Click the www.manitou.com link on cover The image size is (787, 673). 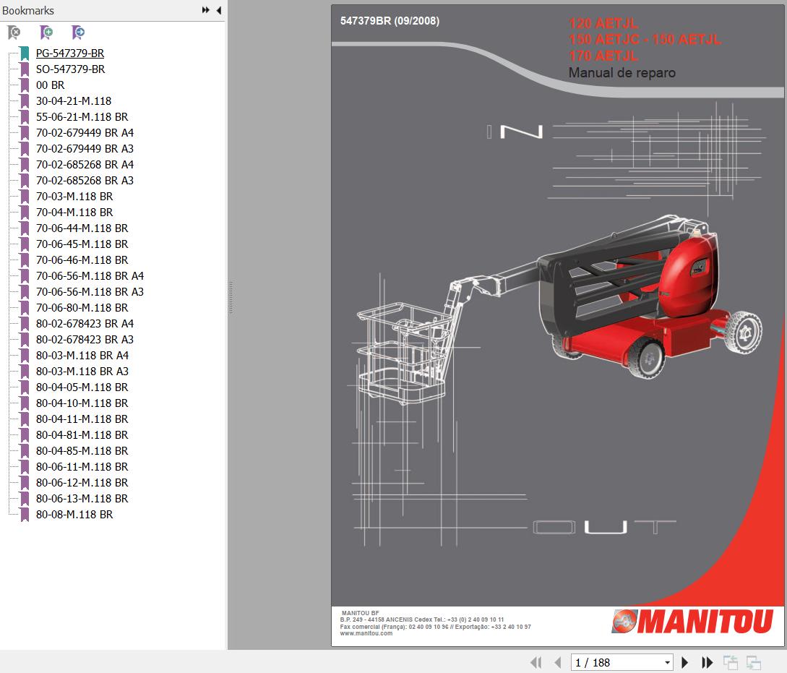pyautogui.click(x=366, y=633)
